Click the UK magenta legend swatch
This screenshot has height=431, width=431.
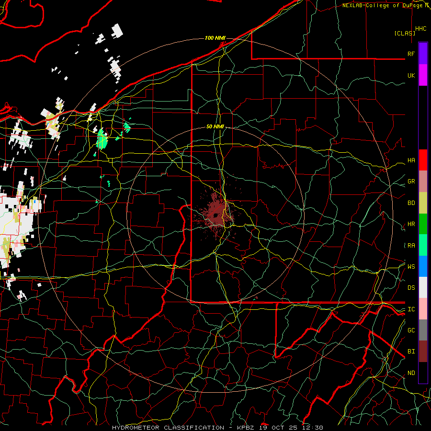point(423,75)
